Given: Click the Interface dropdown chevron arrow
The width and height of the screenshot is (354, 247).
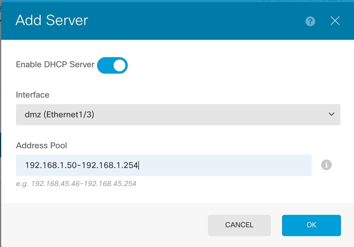Looking at the screenshot, I should (x=332, y=114).
